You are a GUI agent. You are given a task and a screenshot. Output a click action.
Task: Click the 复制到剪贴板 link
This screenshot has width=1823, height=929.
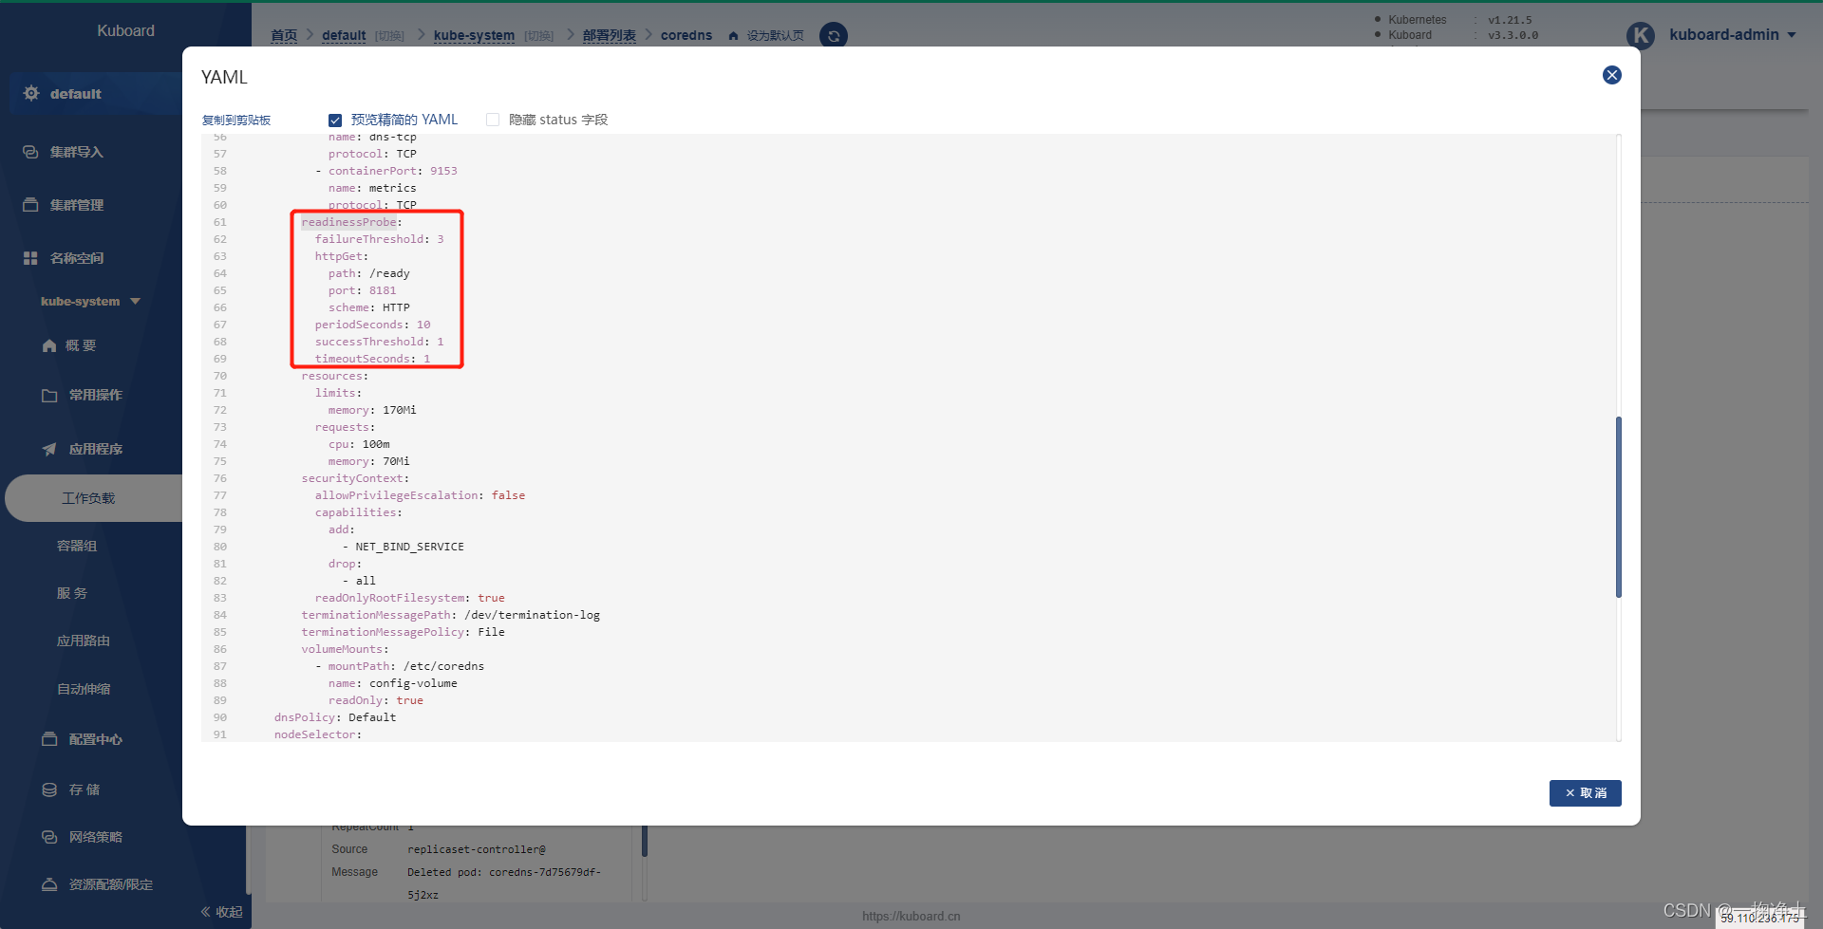pyautogui.click(x=235, y=120)
